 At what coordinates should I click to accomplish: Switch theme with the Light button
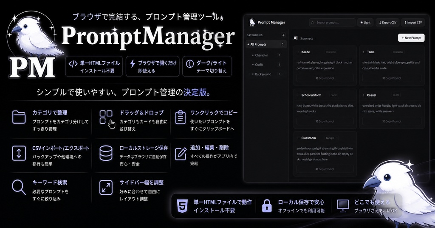(365, 23)
